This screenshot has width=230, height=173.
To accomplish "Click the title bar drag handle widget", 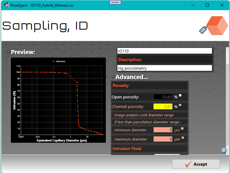I will [x=115, y=2].
